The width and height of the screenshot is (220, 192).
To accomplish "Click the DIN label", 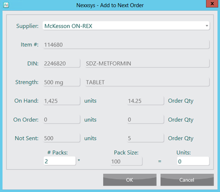I will coord(33,63).
